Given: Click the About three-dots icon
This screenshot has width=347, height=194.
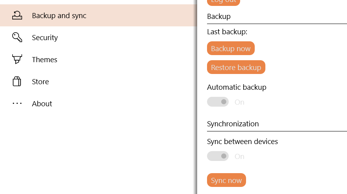Looking at the screenshot, I should (x=17, y=103).
